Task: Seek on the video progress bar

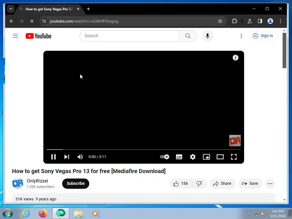Action: coord(144,149)
